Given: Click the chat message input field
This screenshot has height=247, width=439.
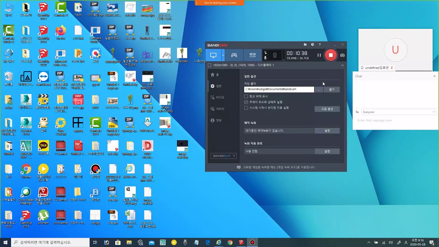Looking at the screenshot, I should pos(395,120).
